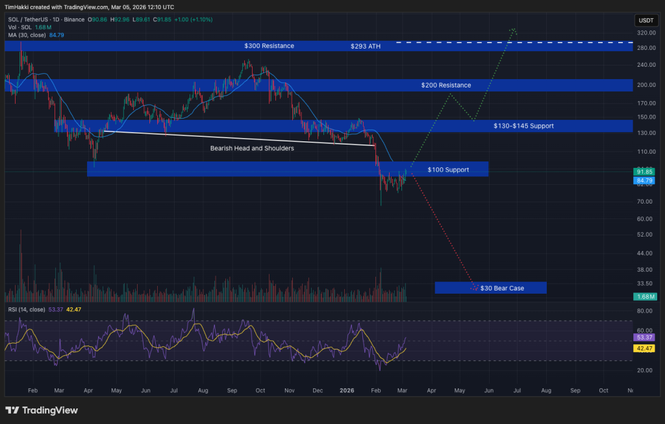
Task: Click the 320.00 level on price axis
Action: (x=645, y=32)
